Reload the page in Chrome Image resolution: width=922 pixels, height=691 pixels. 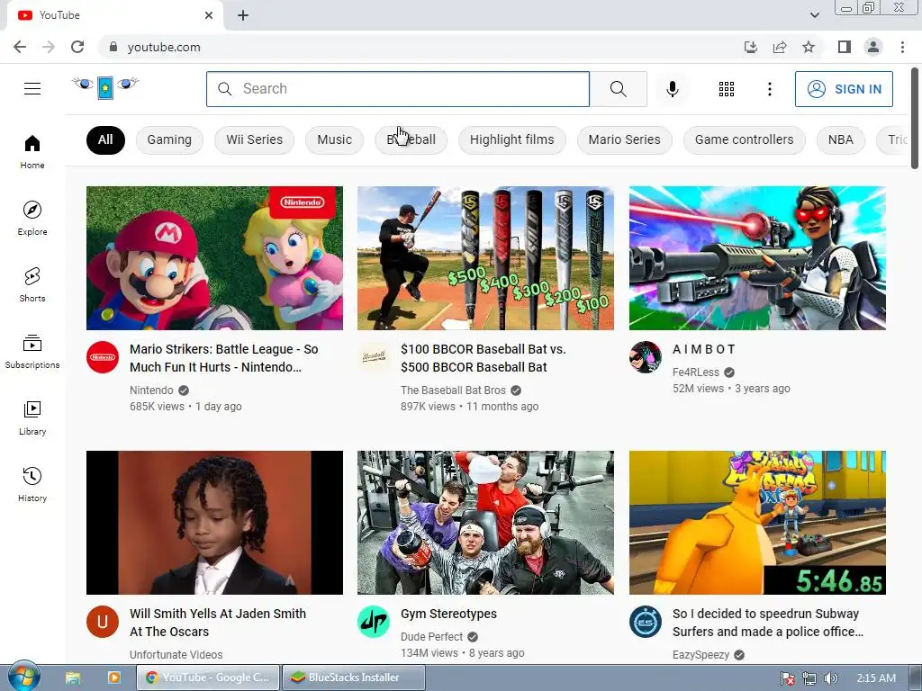point(77,47)
